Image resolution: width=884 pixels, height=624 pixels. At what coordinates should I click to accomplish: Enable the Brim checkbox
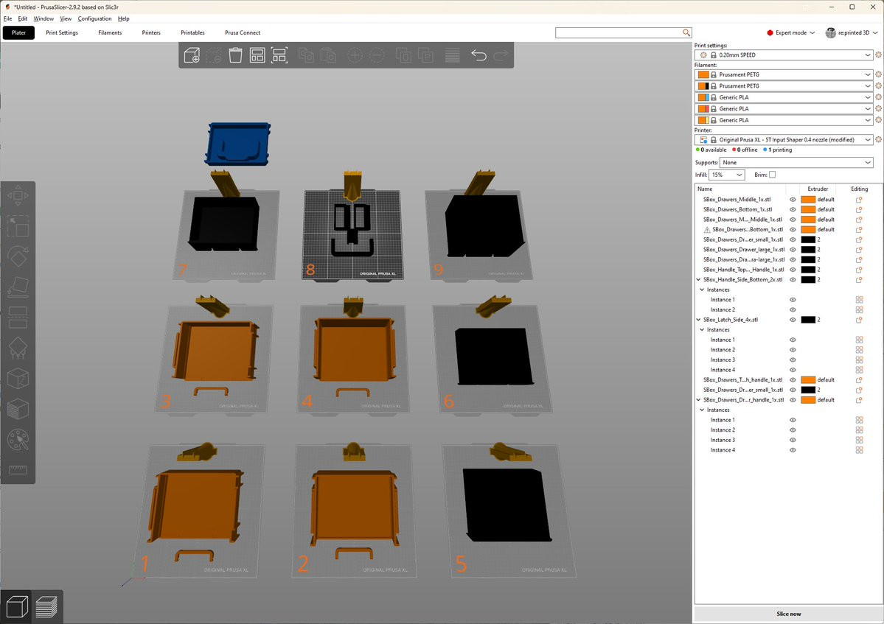click(x=773, y=175)
